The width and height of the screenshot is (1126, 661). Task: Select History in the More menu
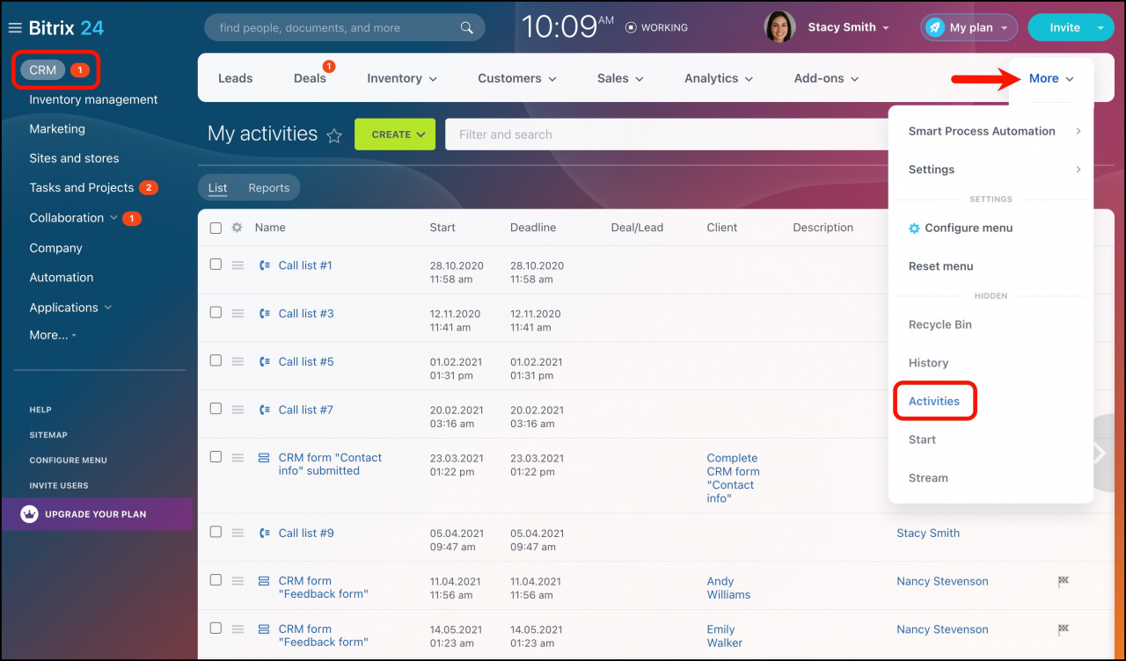928,363
